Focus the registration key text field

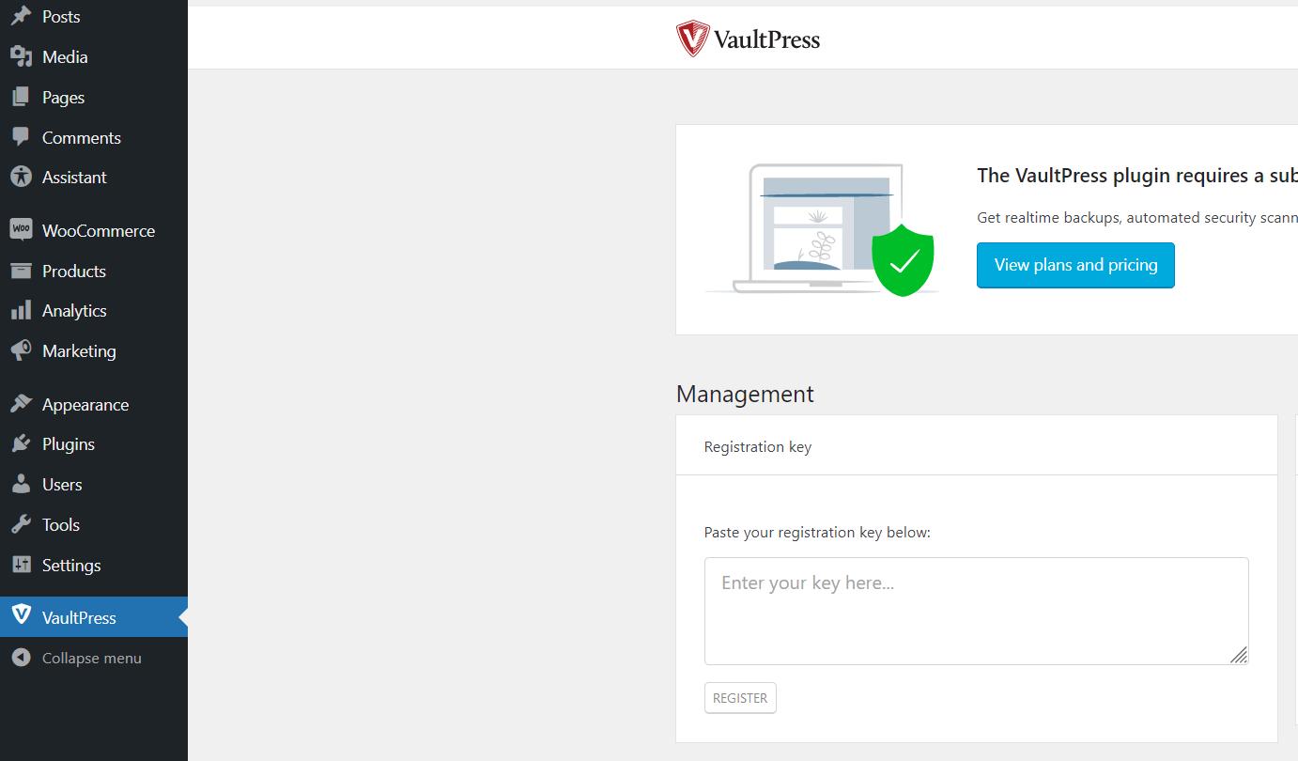[976, 611]
